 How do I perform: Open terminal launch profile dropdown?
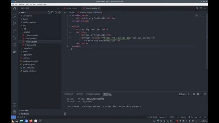[191, 94]
